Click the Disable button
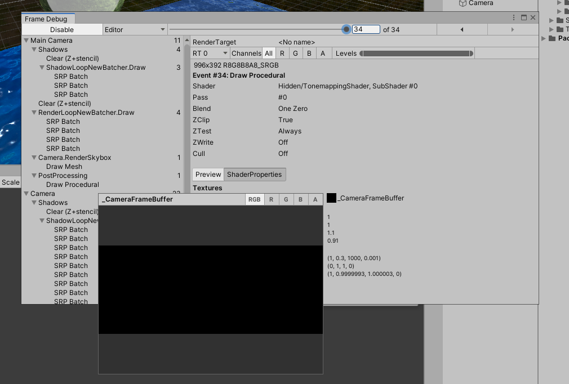The width and height of the screenshot is (569, 384). pyautogui.click(x=61, y=29)
